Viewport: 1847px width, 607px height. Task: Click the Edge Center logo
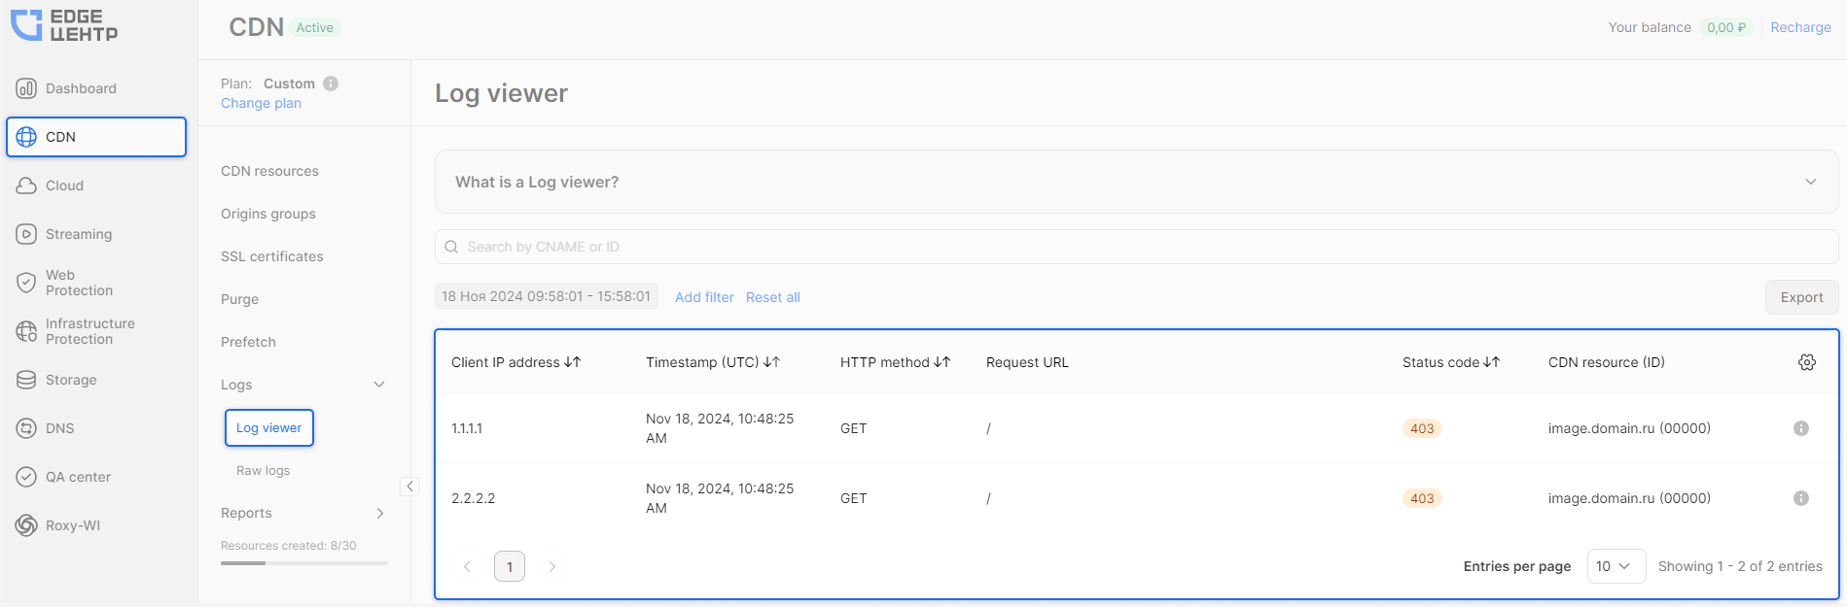[x=64, y=25]
